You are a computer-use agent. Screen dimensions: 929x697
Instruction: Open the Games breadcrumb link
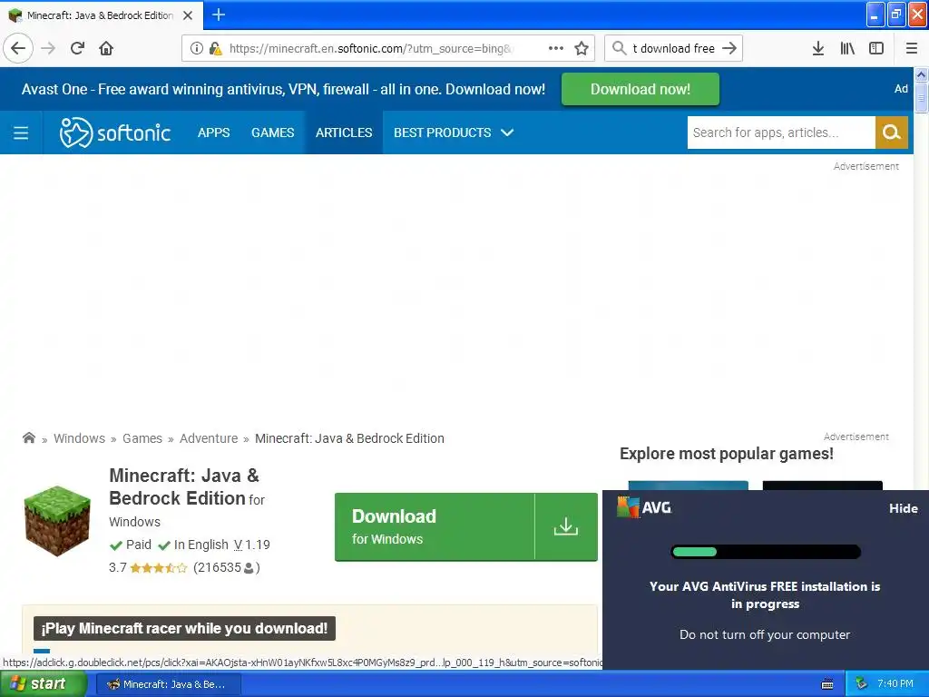[142, 438]
